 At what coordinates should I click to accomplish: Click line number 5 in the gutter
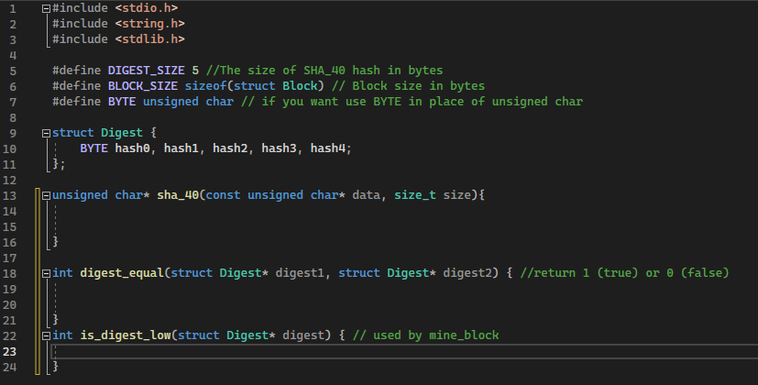coord(13,71)
